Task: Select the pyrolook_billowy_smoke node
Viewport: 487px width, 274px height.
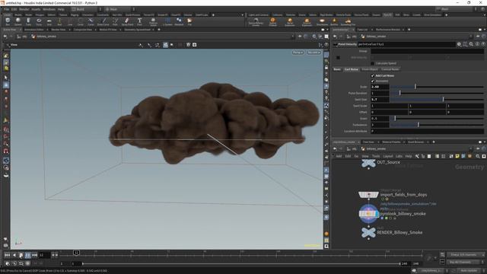Action: click(368, 213)
